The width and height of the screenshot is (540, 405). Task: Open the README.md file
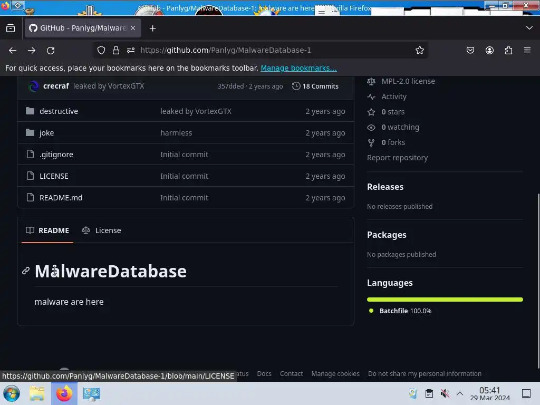pyautogui.click(x=61, y=198)
